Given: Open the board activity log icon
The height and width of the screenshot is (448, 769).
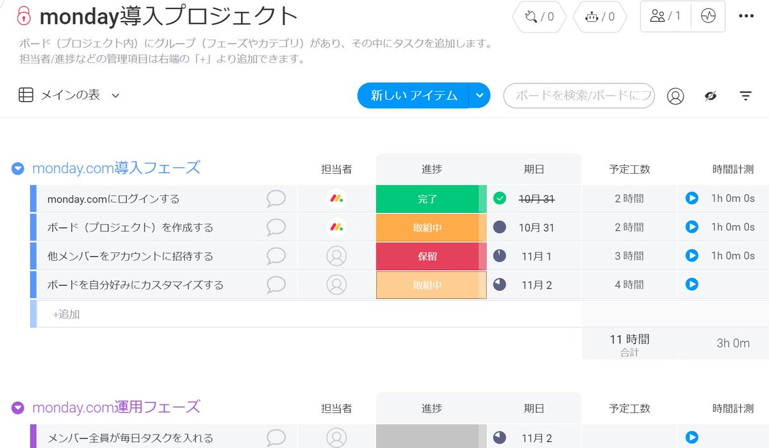Looking at the screenshot, I should (x=708, y=16).
